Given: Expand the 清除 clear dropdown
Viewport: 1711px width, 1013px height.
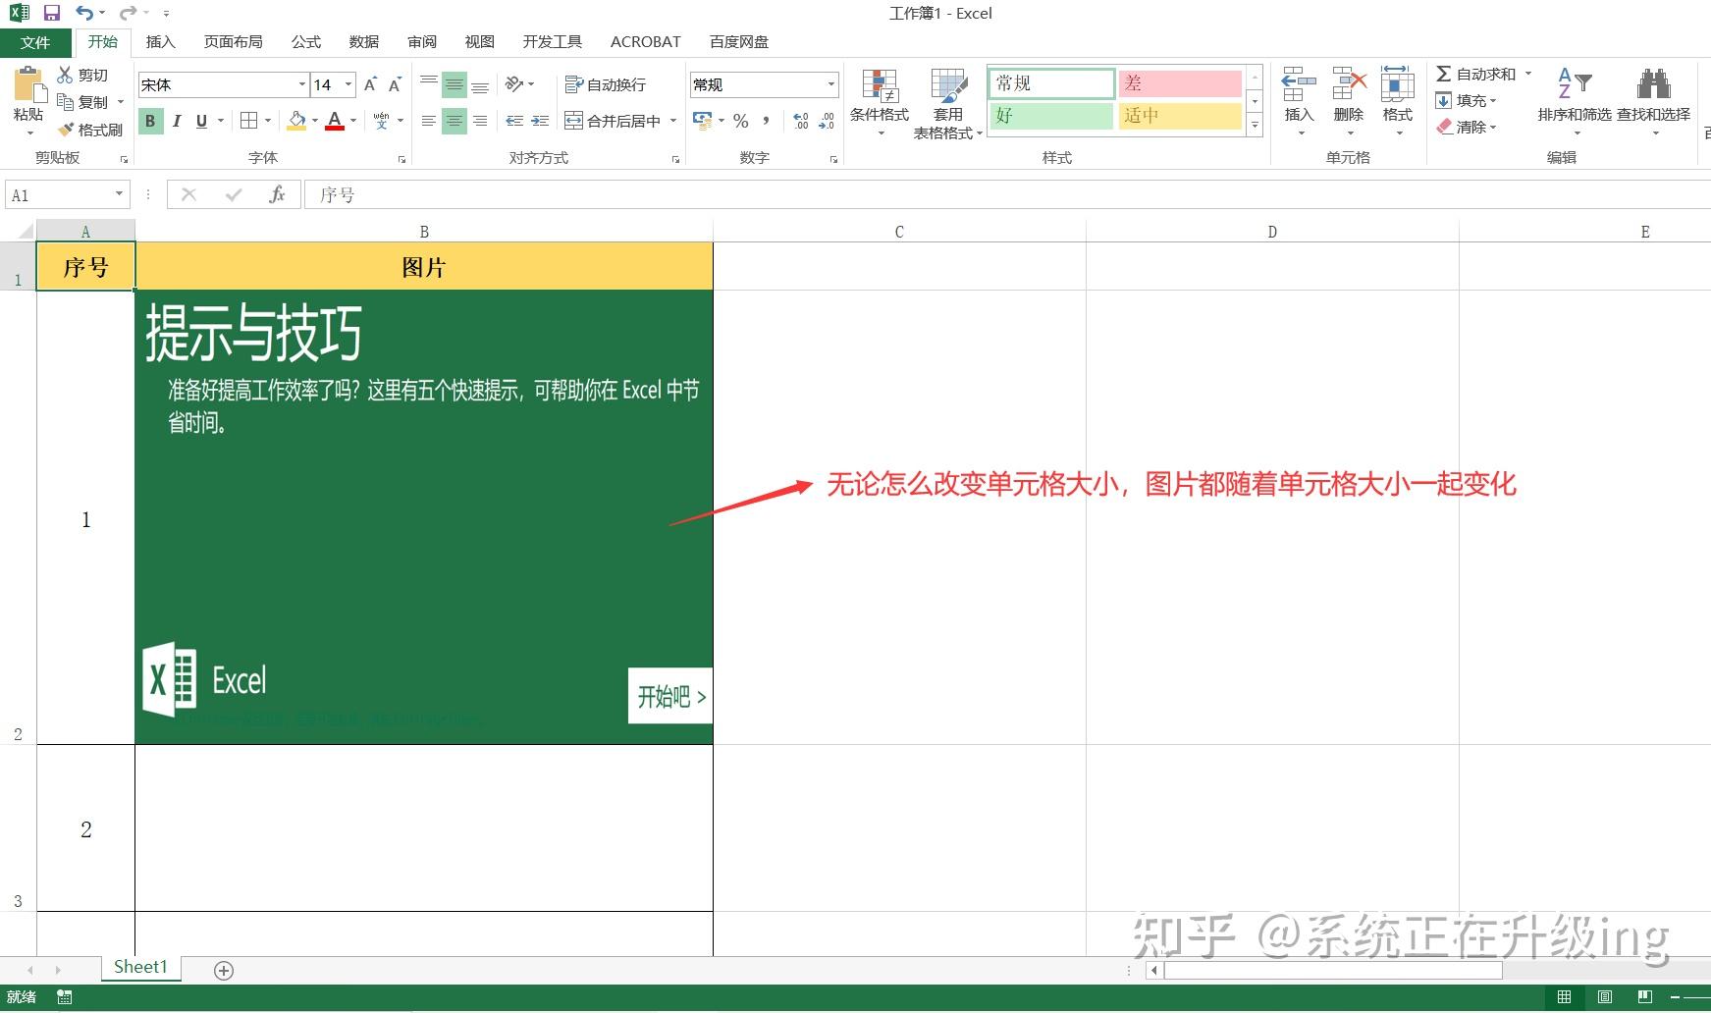Looking at the screenshot, I should (x=1493, y=127).
